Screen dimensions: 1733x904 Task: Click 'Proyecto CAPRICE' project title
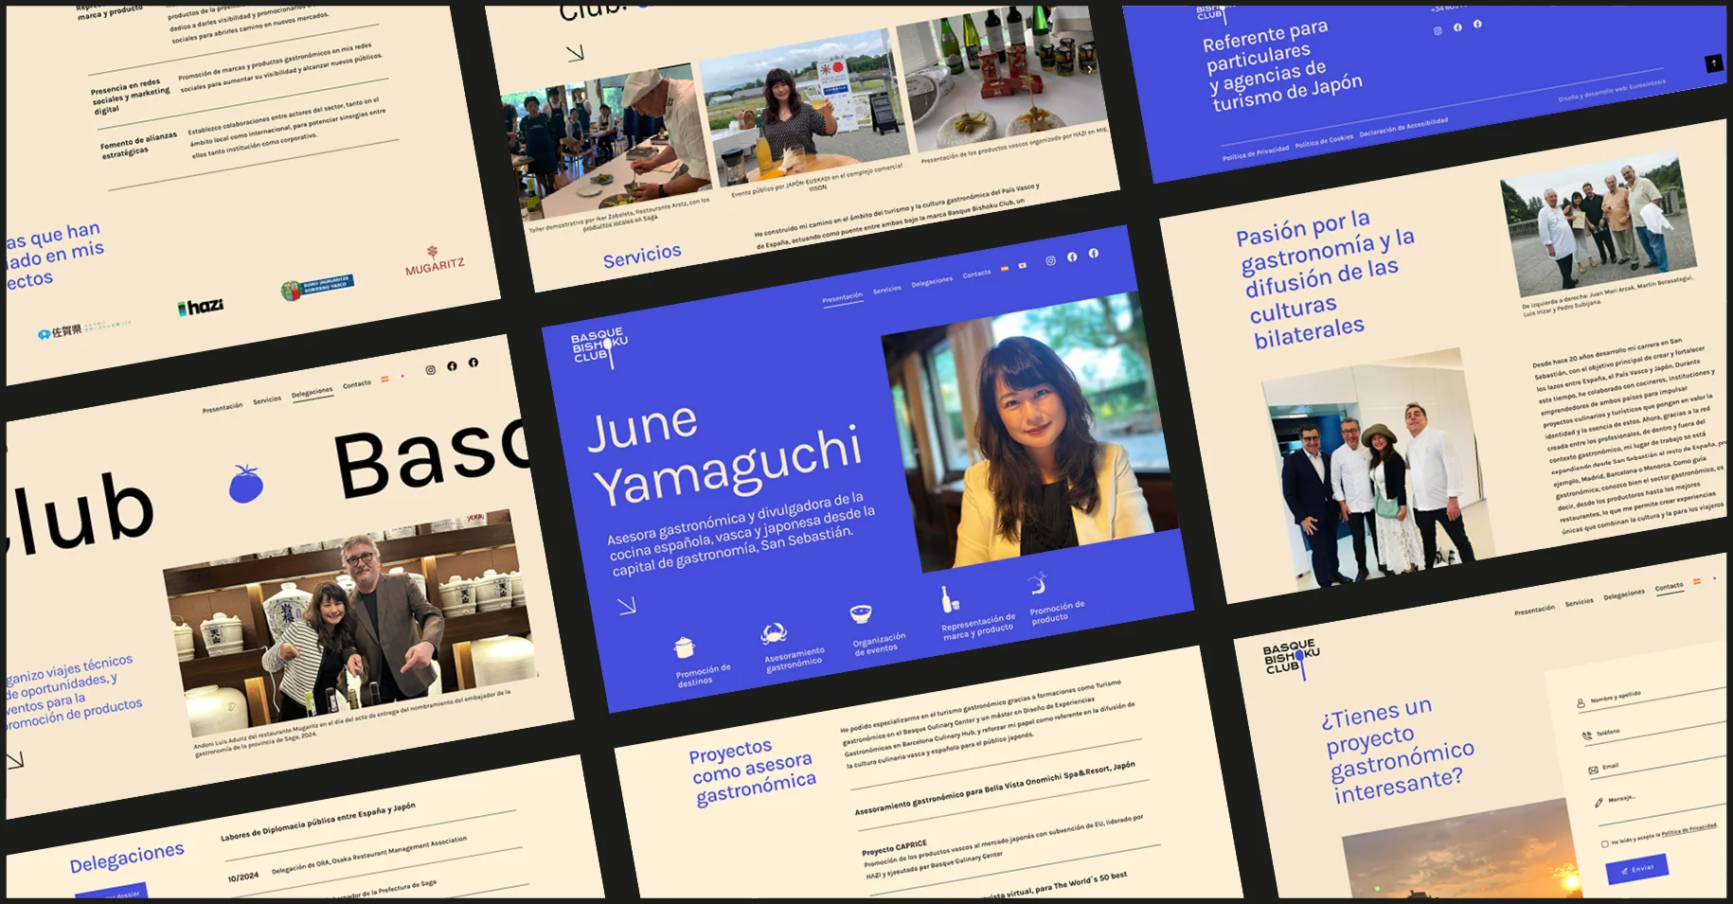tap(894, 847)
